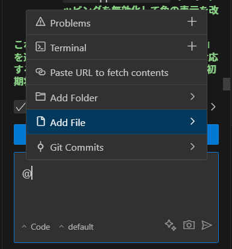Screen dimensions: 232x249
Task: Click the Problems warning triangle icon
Action: [x=40, y=22]
